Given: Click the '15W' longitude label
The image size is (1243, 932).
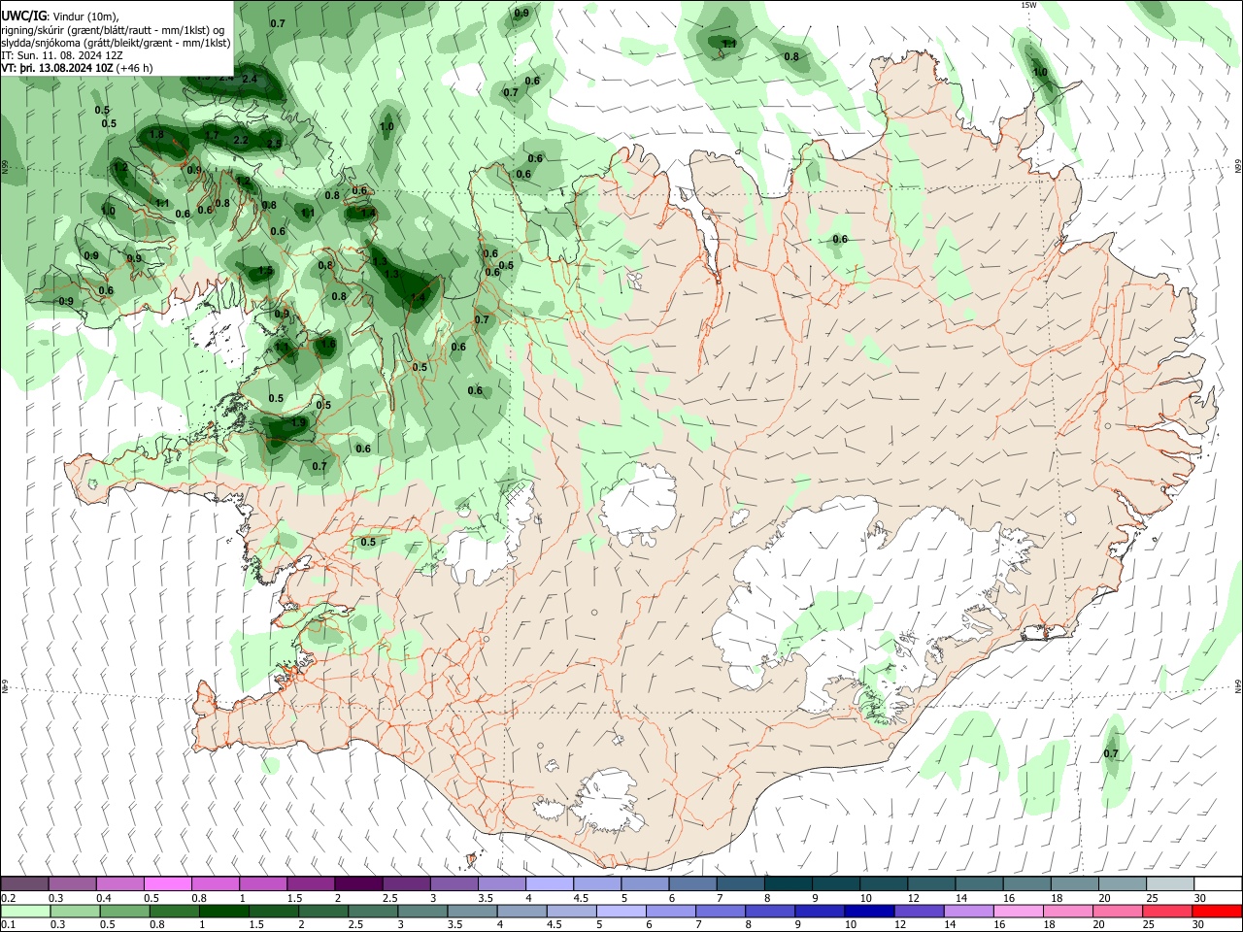Looking at the screenshot, I should (x=1028, y=5).
